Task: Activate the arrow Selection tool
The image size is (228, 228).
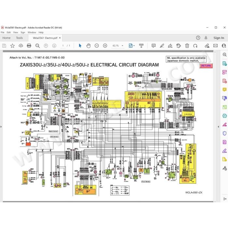Action: [80, 46]
